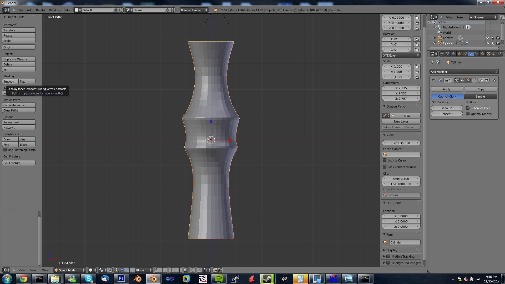Screen dimensions: 505x284
Task: Open Steam from the taskbar
Action: tap(267, 279)
